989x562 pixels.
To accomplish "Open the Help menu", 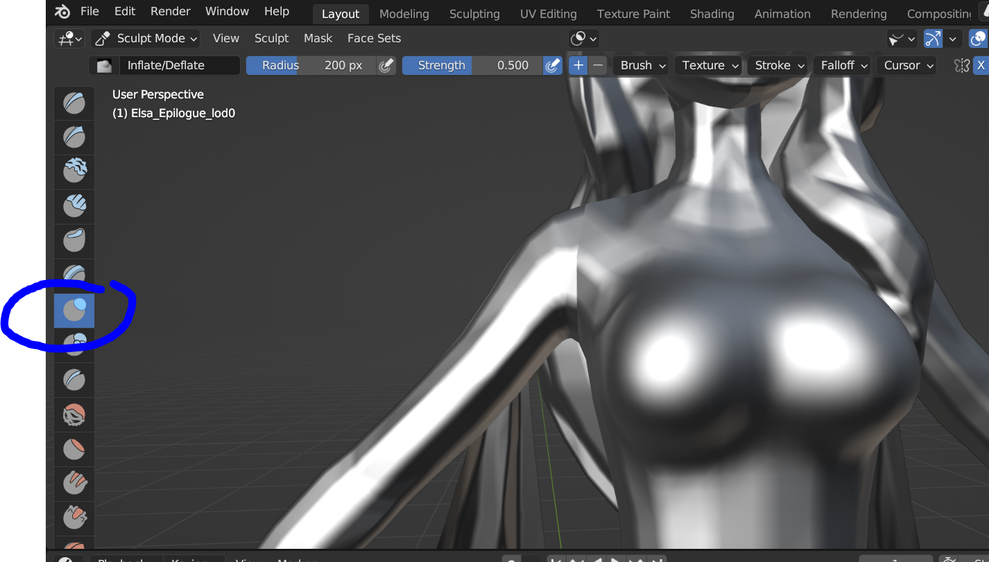I will [277, 12].
